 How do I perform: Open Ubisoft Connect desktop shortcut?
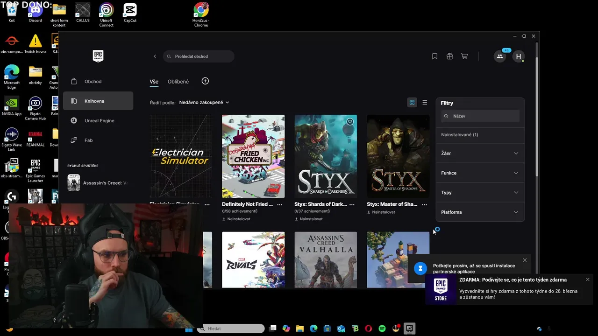pos(107,15)
